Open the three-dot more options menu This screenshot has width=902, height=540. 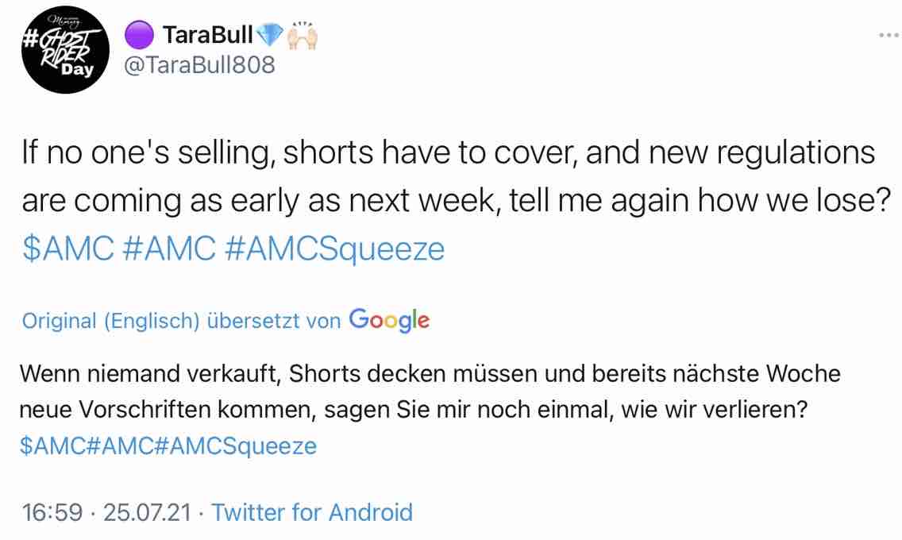(x=886, y=35)
